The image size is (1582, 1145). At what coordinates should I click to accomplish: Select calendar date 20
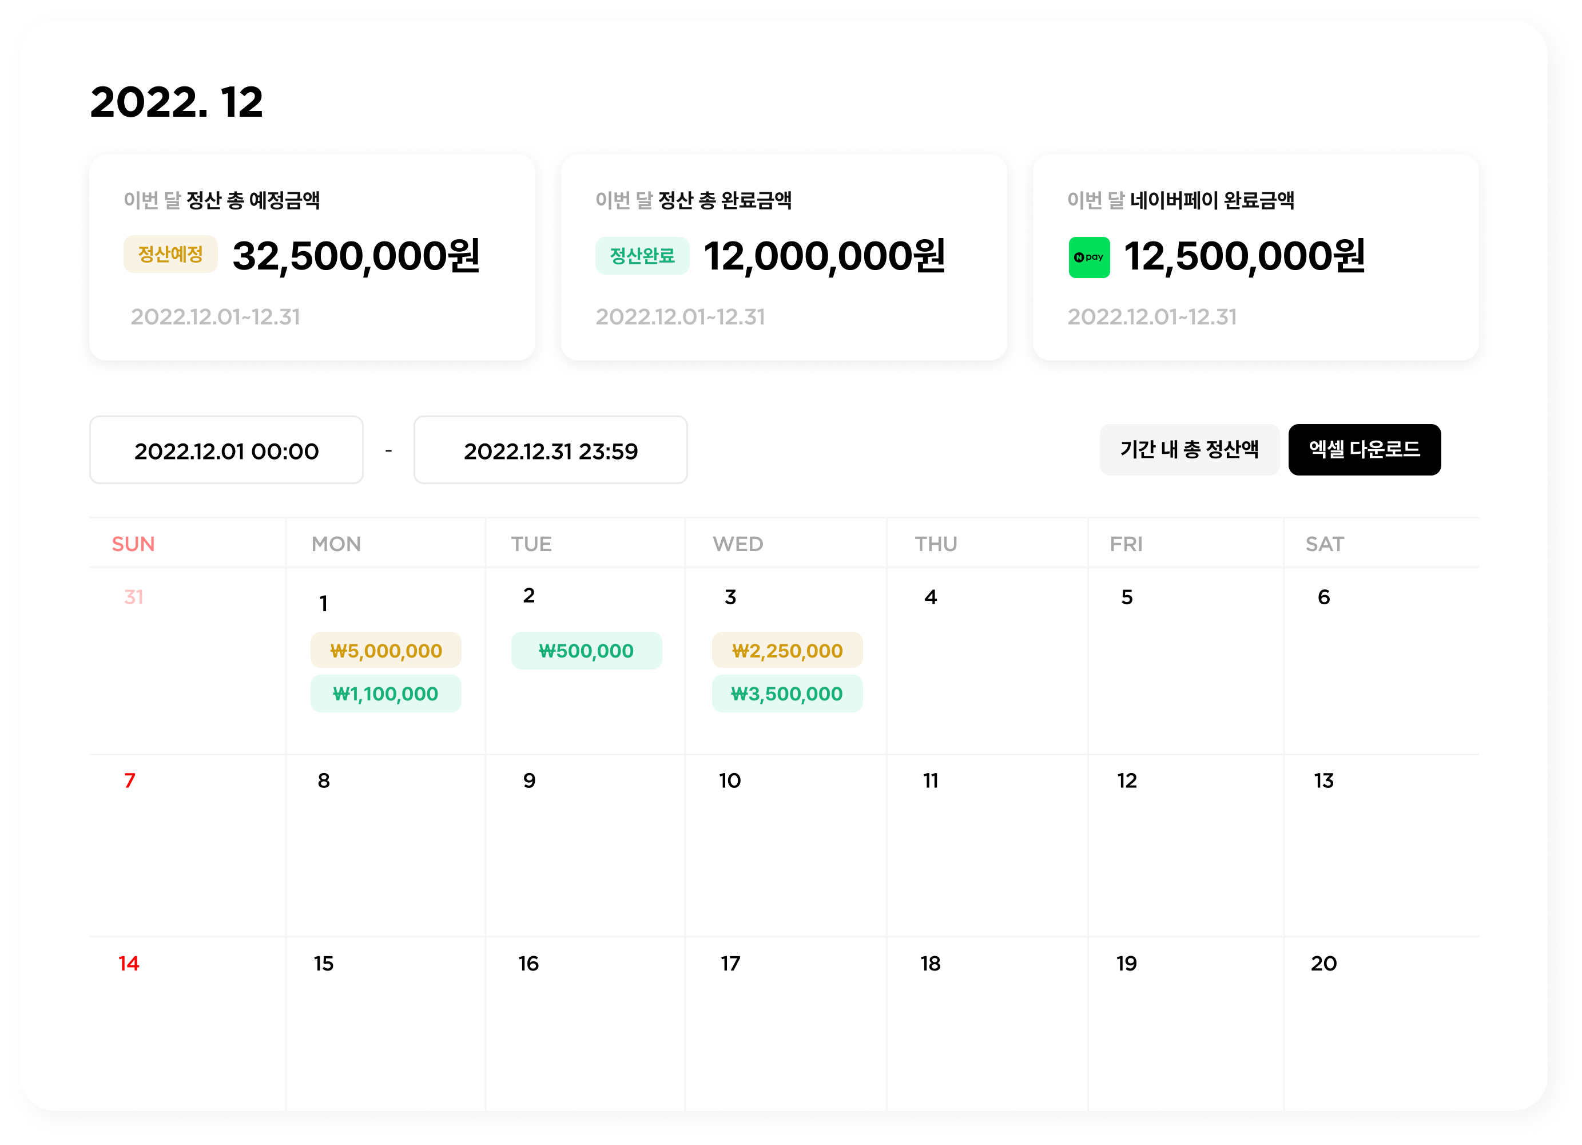(x=1323, y=964)
